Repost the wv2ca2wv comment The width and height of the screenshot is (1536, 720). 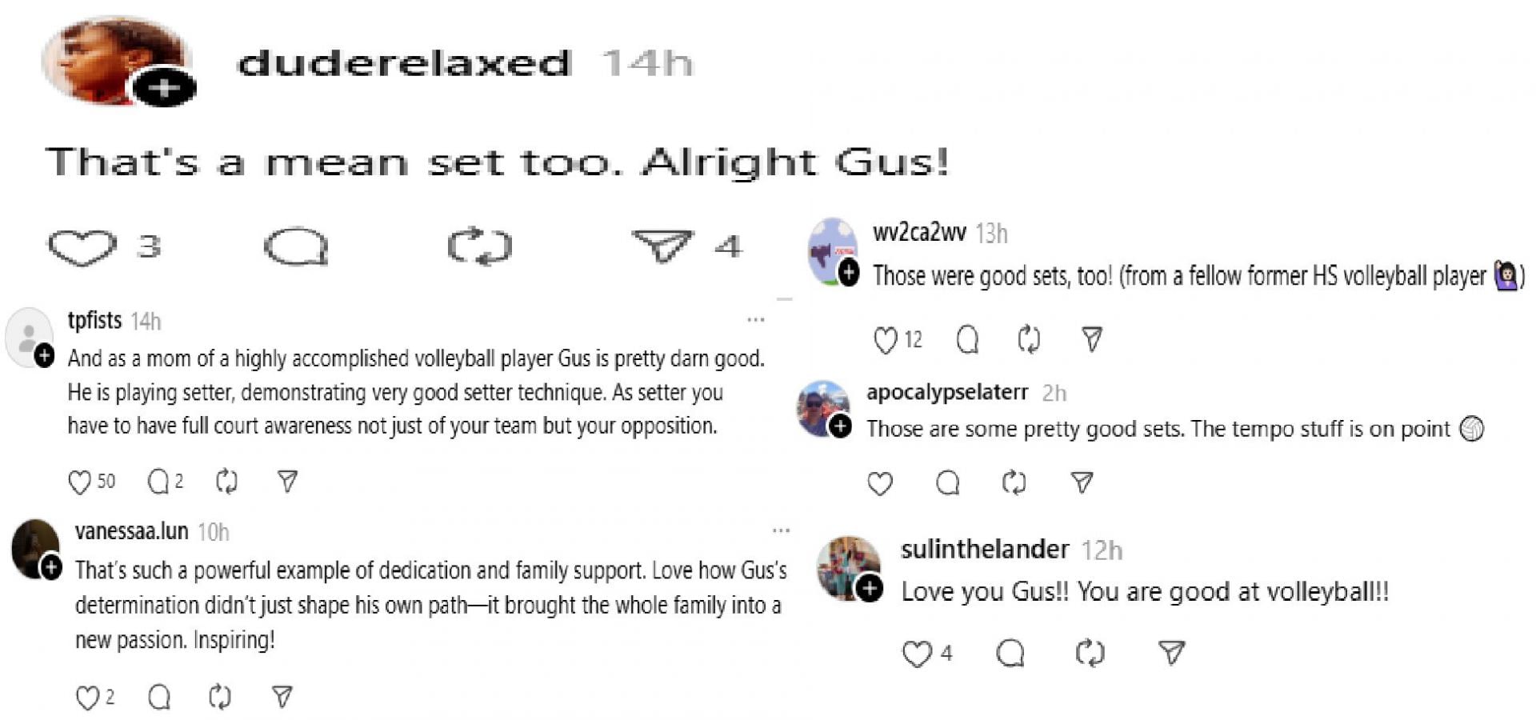point(1028,340)
